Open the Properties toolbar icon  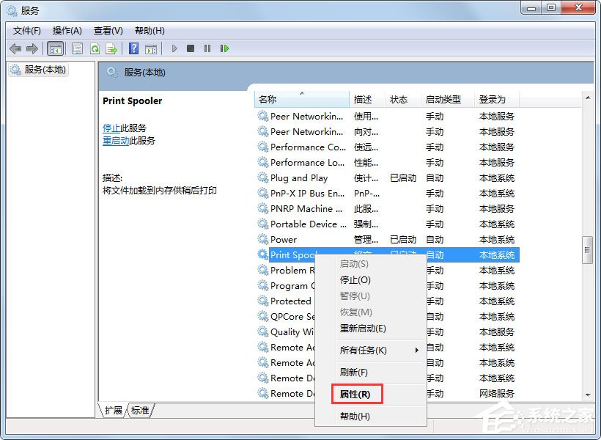click(77, 48)
